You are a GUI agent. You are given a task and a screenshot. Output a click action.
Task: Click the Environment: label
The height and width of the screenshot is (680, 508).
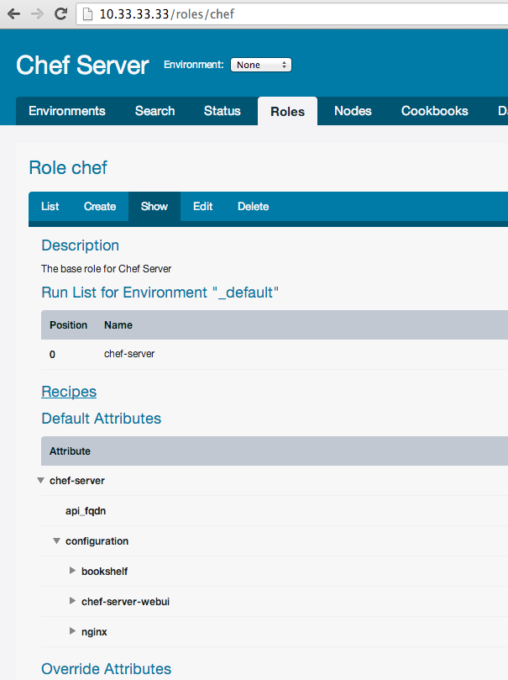194,65
